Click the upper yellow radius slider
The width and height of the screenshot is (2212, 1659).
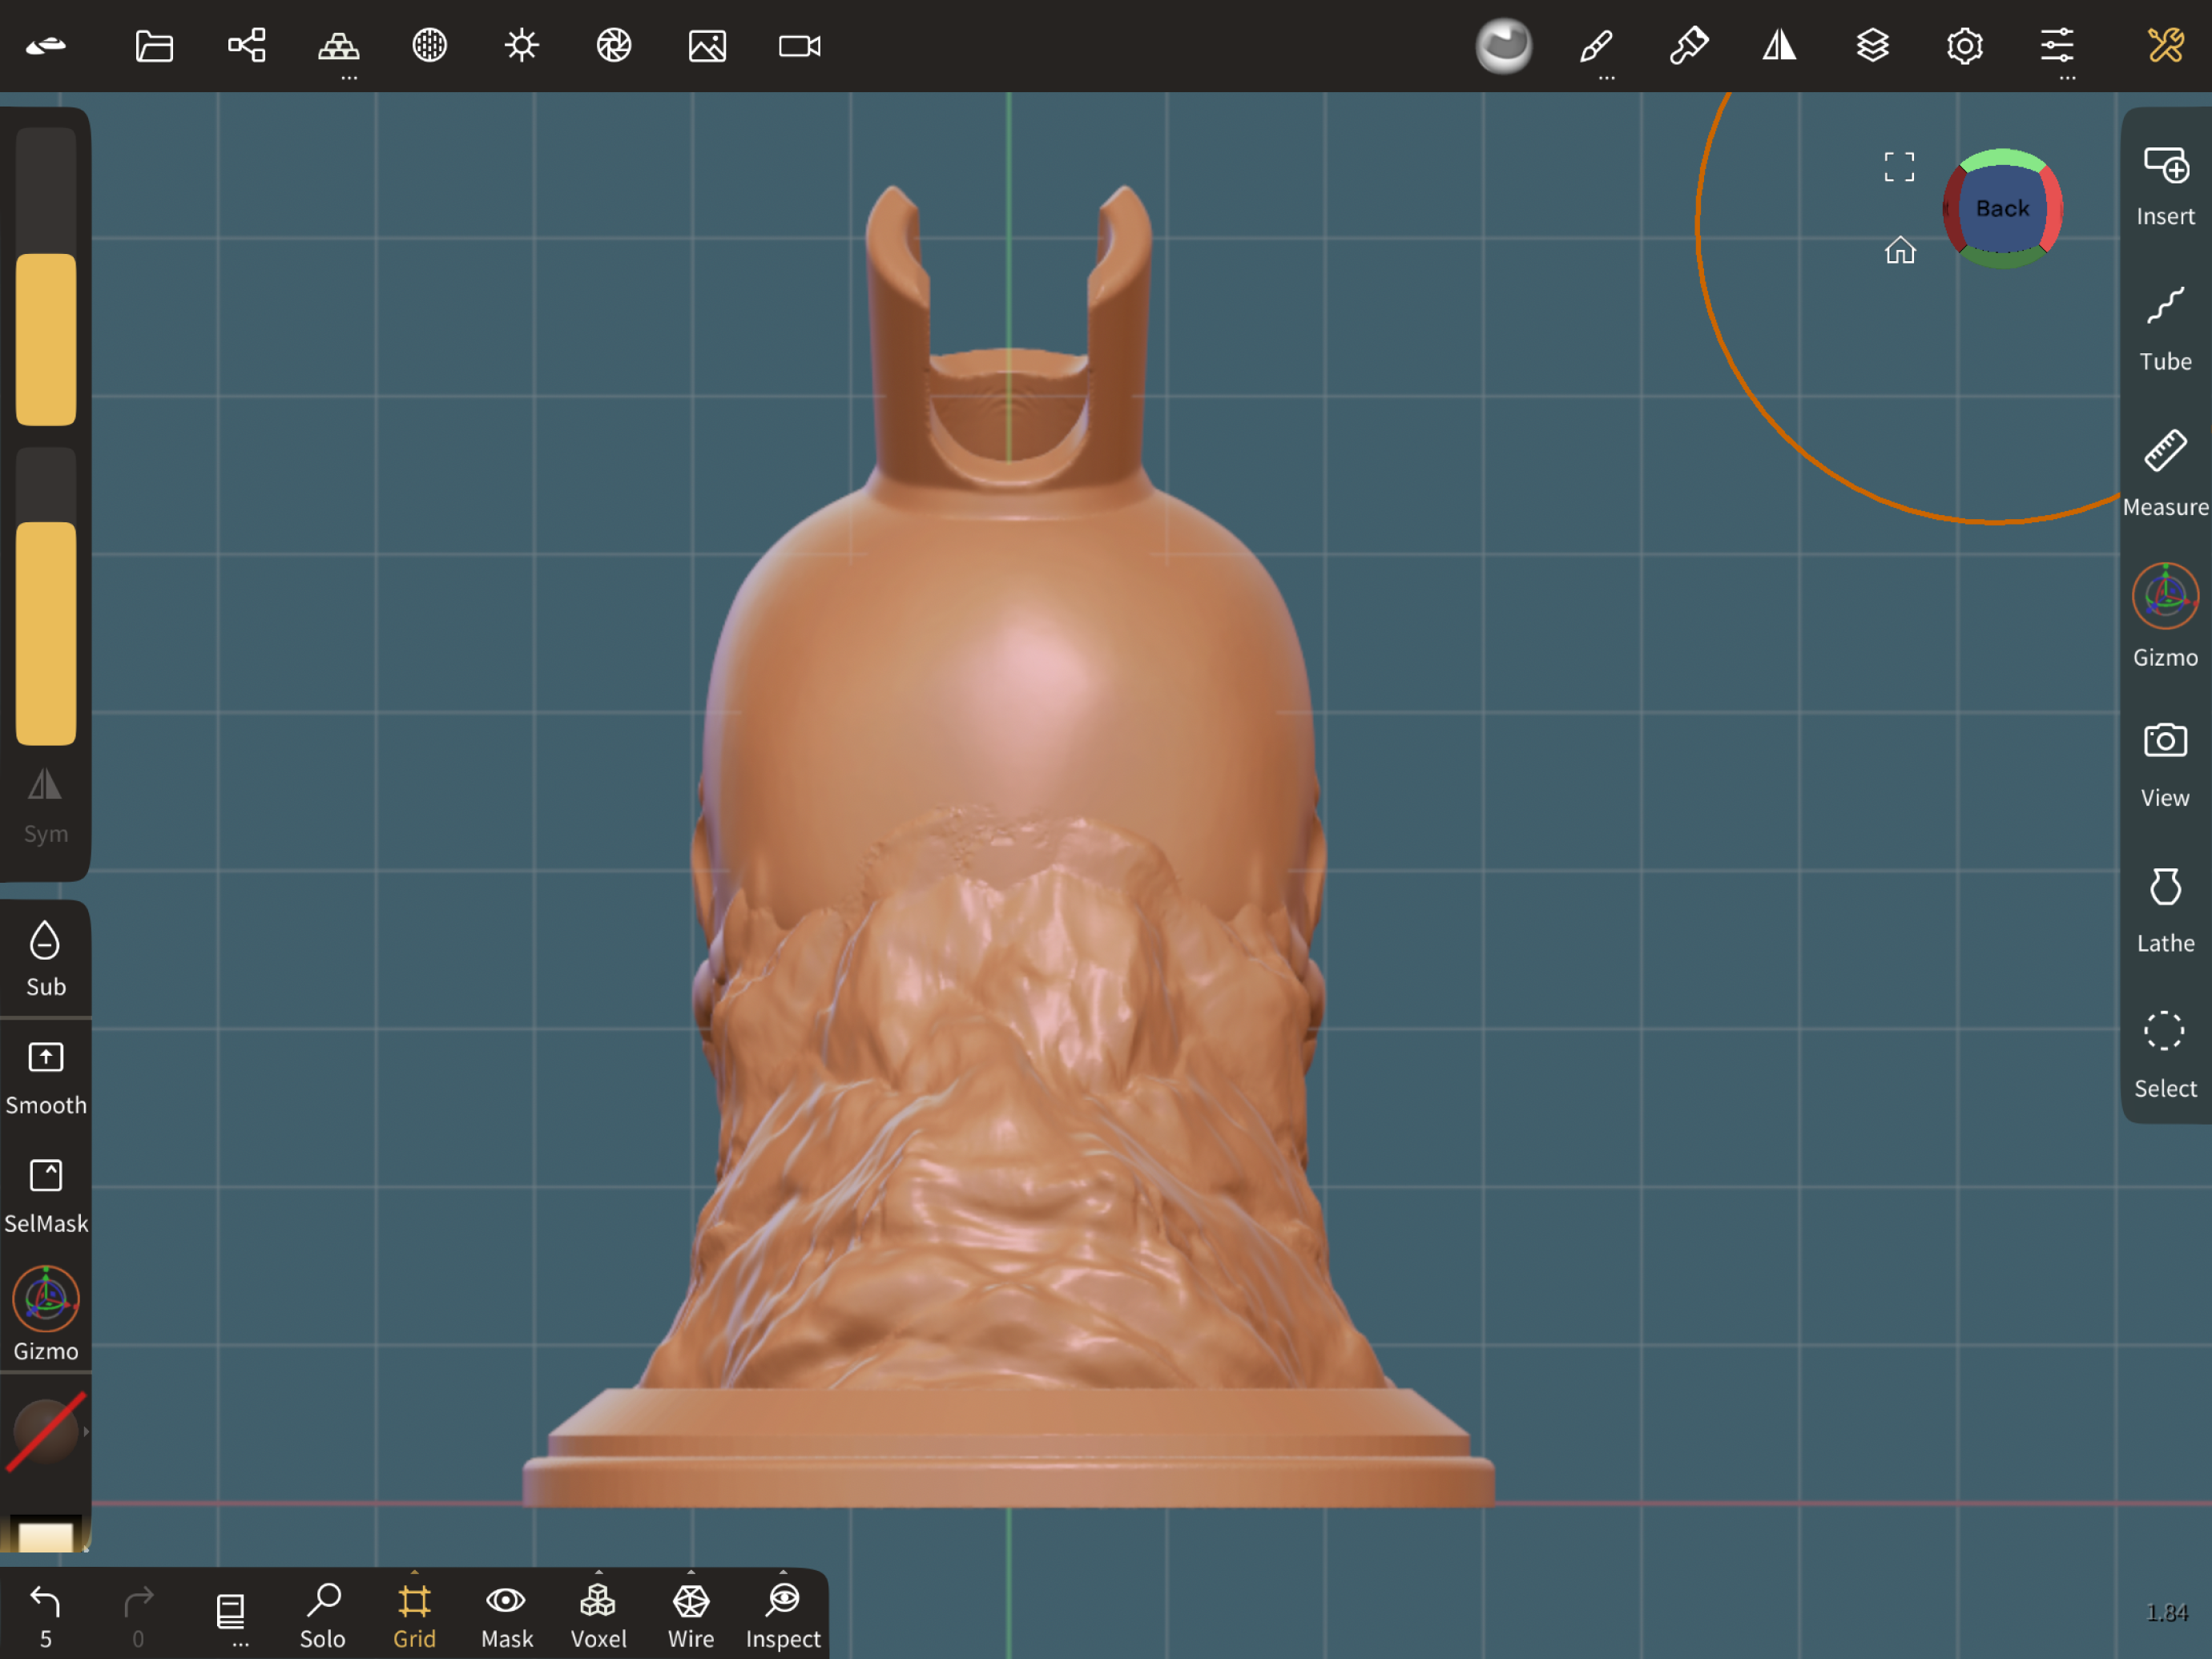tap(46, 338)
